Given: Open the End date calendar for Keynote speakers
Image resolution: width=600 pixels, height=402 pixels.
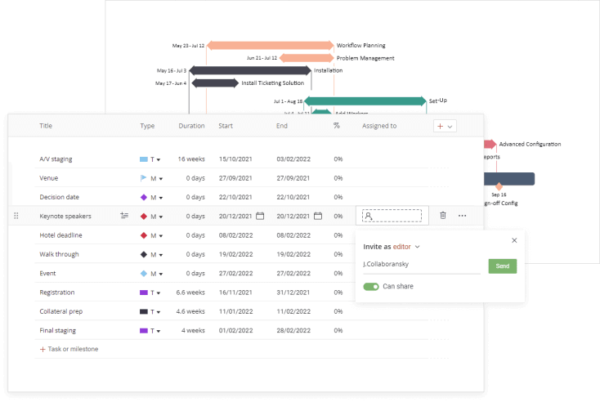Looking at the screenshot, I should pos(318,216).
